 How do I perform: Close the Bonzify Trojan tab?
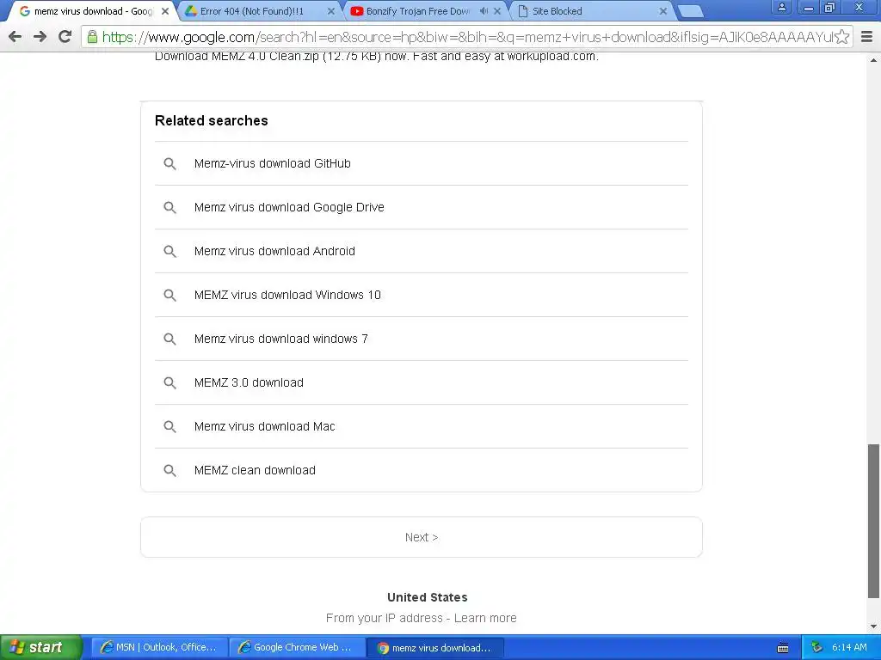497,11
